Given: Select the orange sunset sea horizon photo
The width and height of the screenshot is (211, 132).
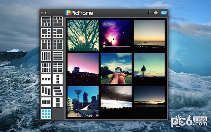Looking at the screenshot, I should pyautogui.click(x=149, y=35).
